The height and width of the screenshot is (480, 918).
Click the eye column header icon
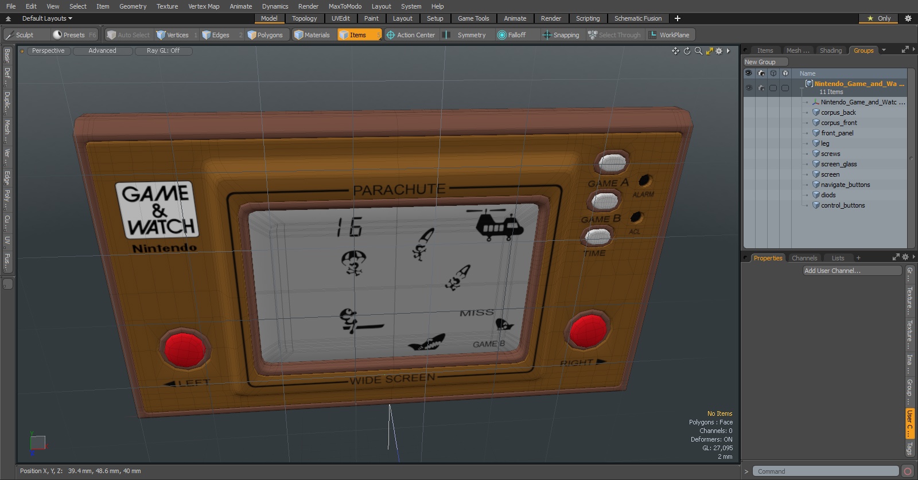pos(748,73)
